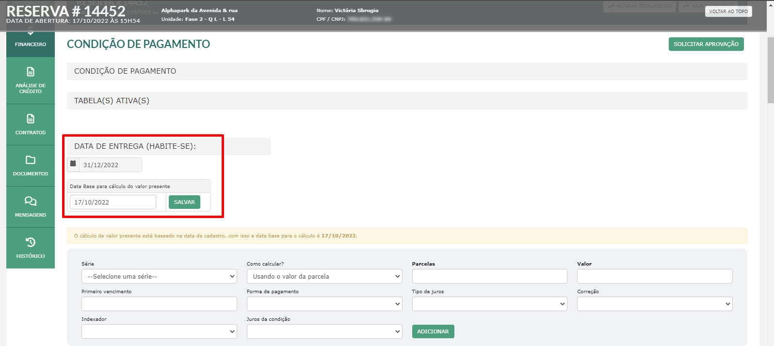
Task: Click the calendar icon beside 31/12/2022
Action: click(x=73, y=164)
